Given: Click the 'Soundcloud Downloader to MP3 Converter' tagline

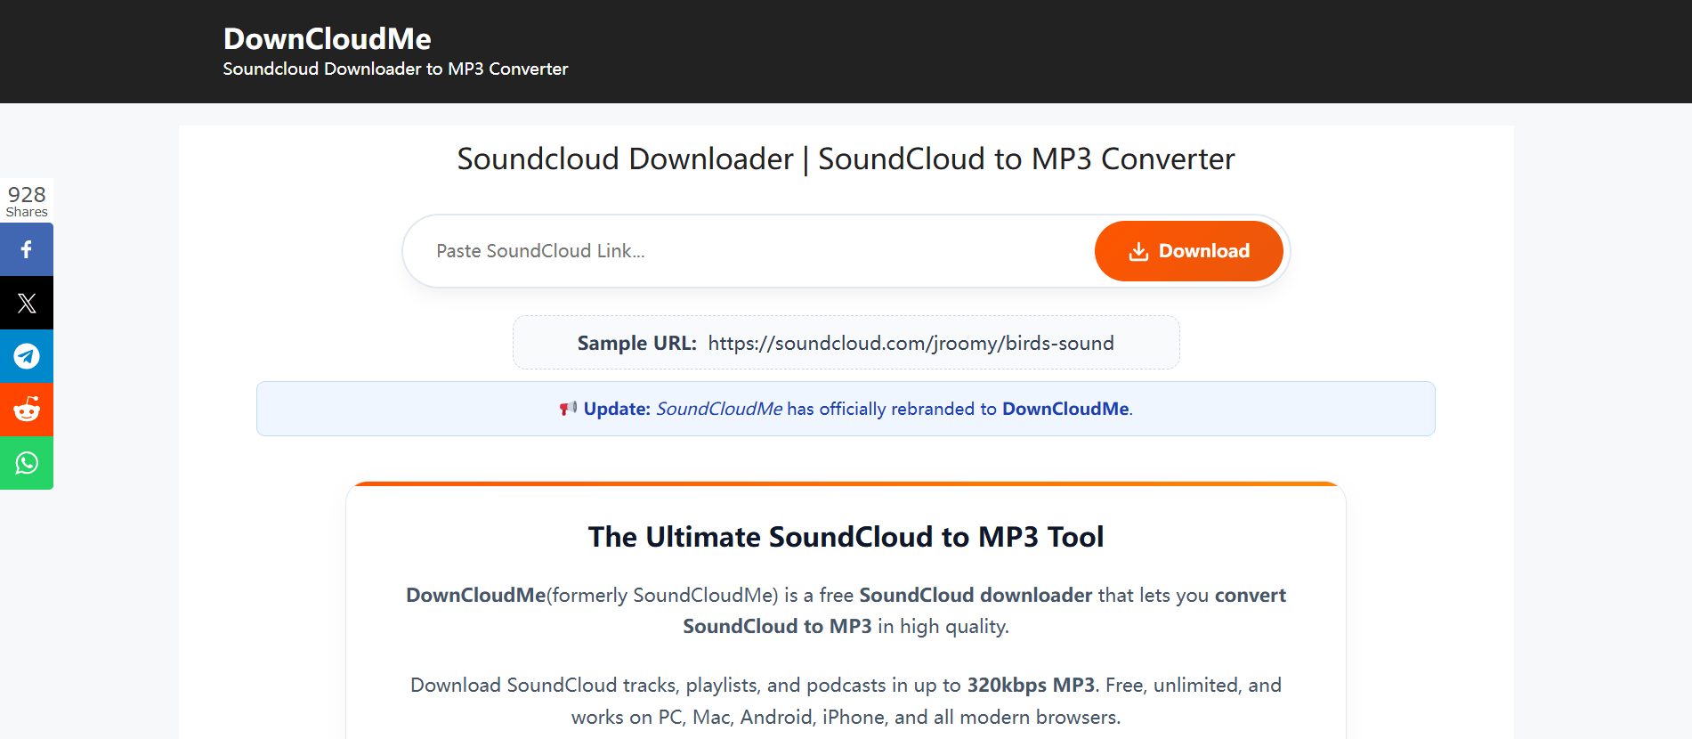Looking at the screenshot, I should point(395,69).
